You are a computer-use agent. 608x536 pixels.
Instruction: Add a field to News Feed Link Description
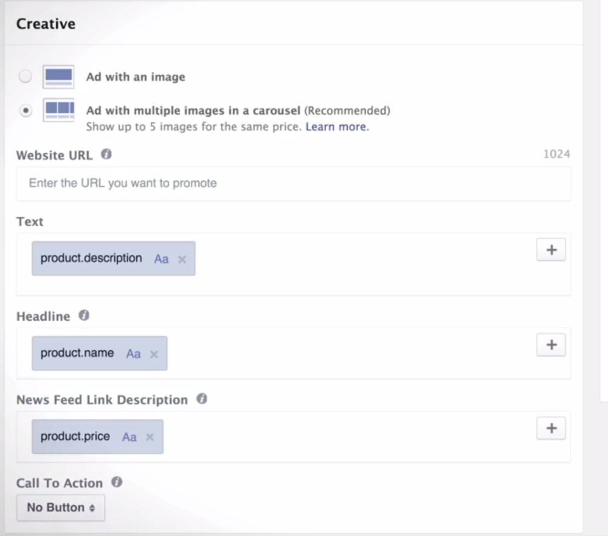[551, 428]
